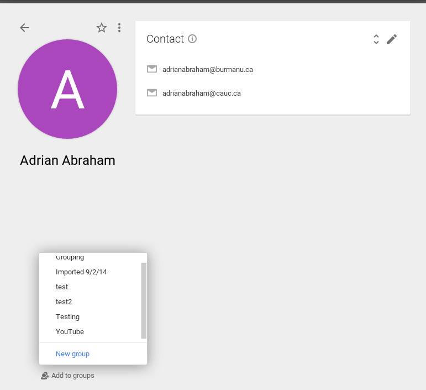Image resolution: width=426 pixels, height=390 pixels.
Task: Click the Adrian Abraham name heading
Action: pyautogui.click(x=67, y=160)
